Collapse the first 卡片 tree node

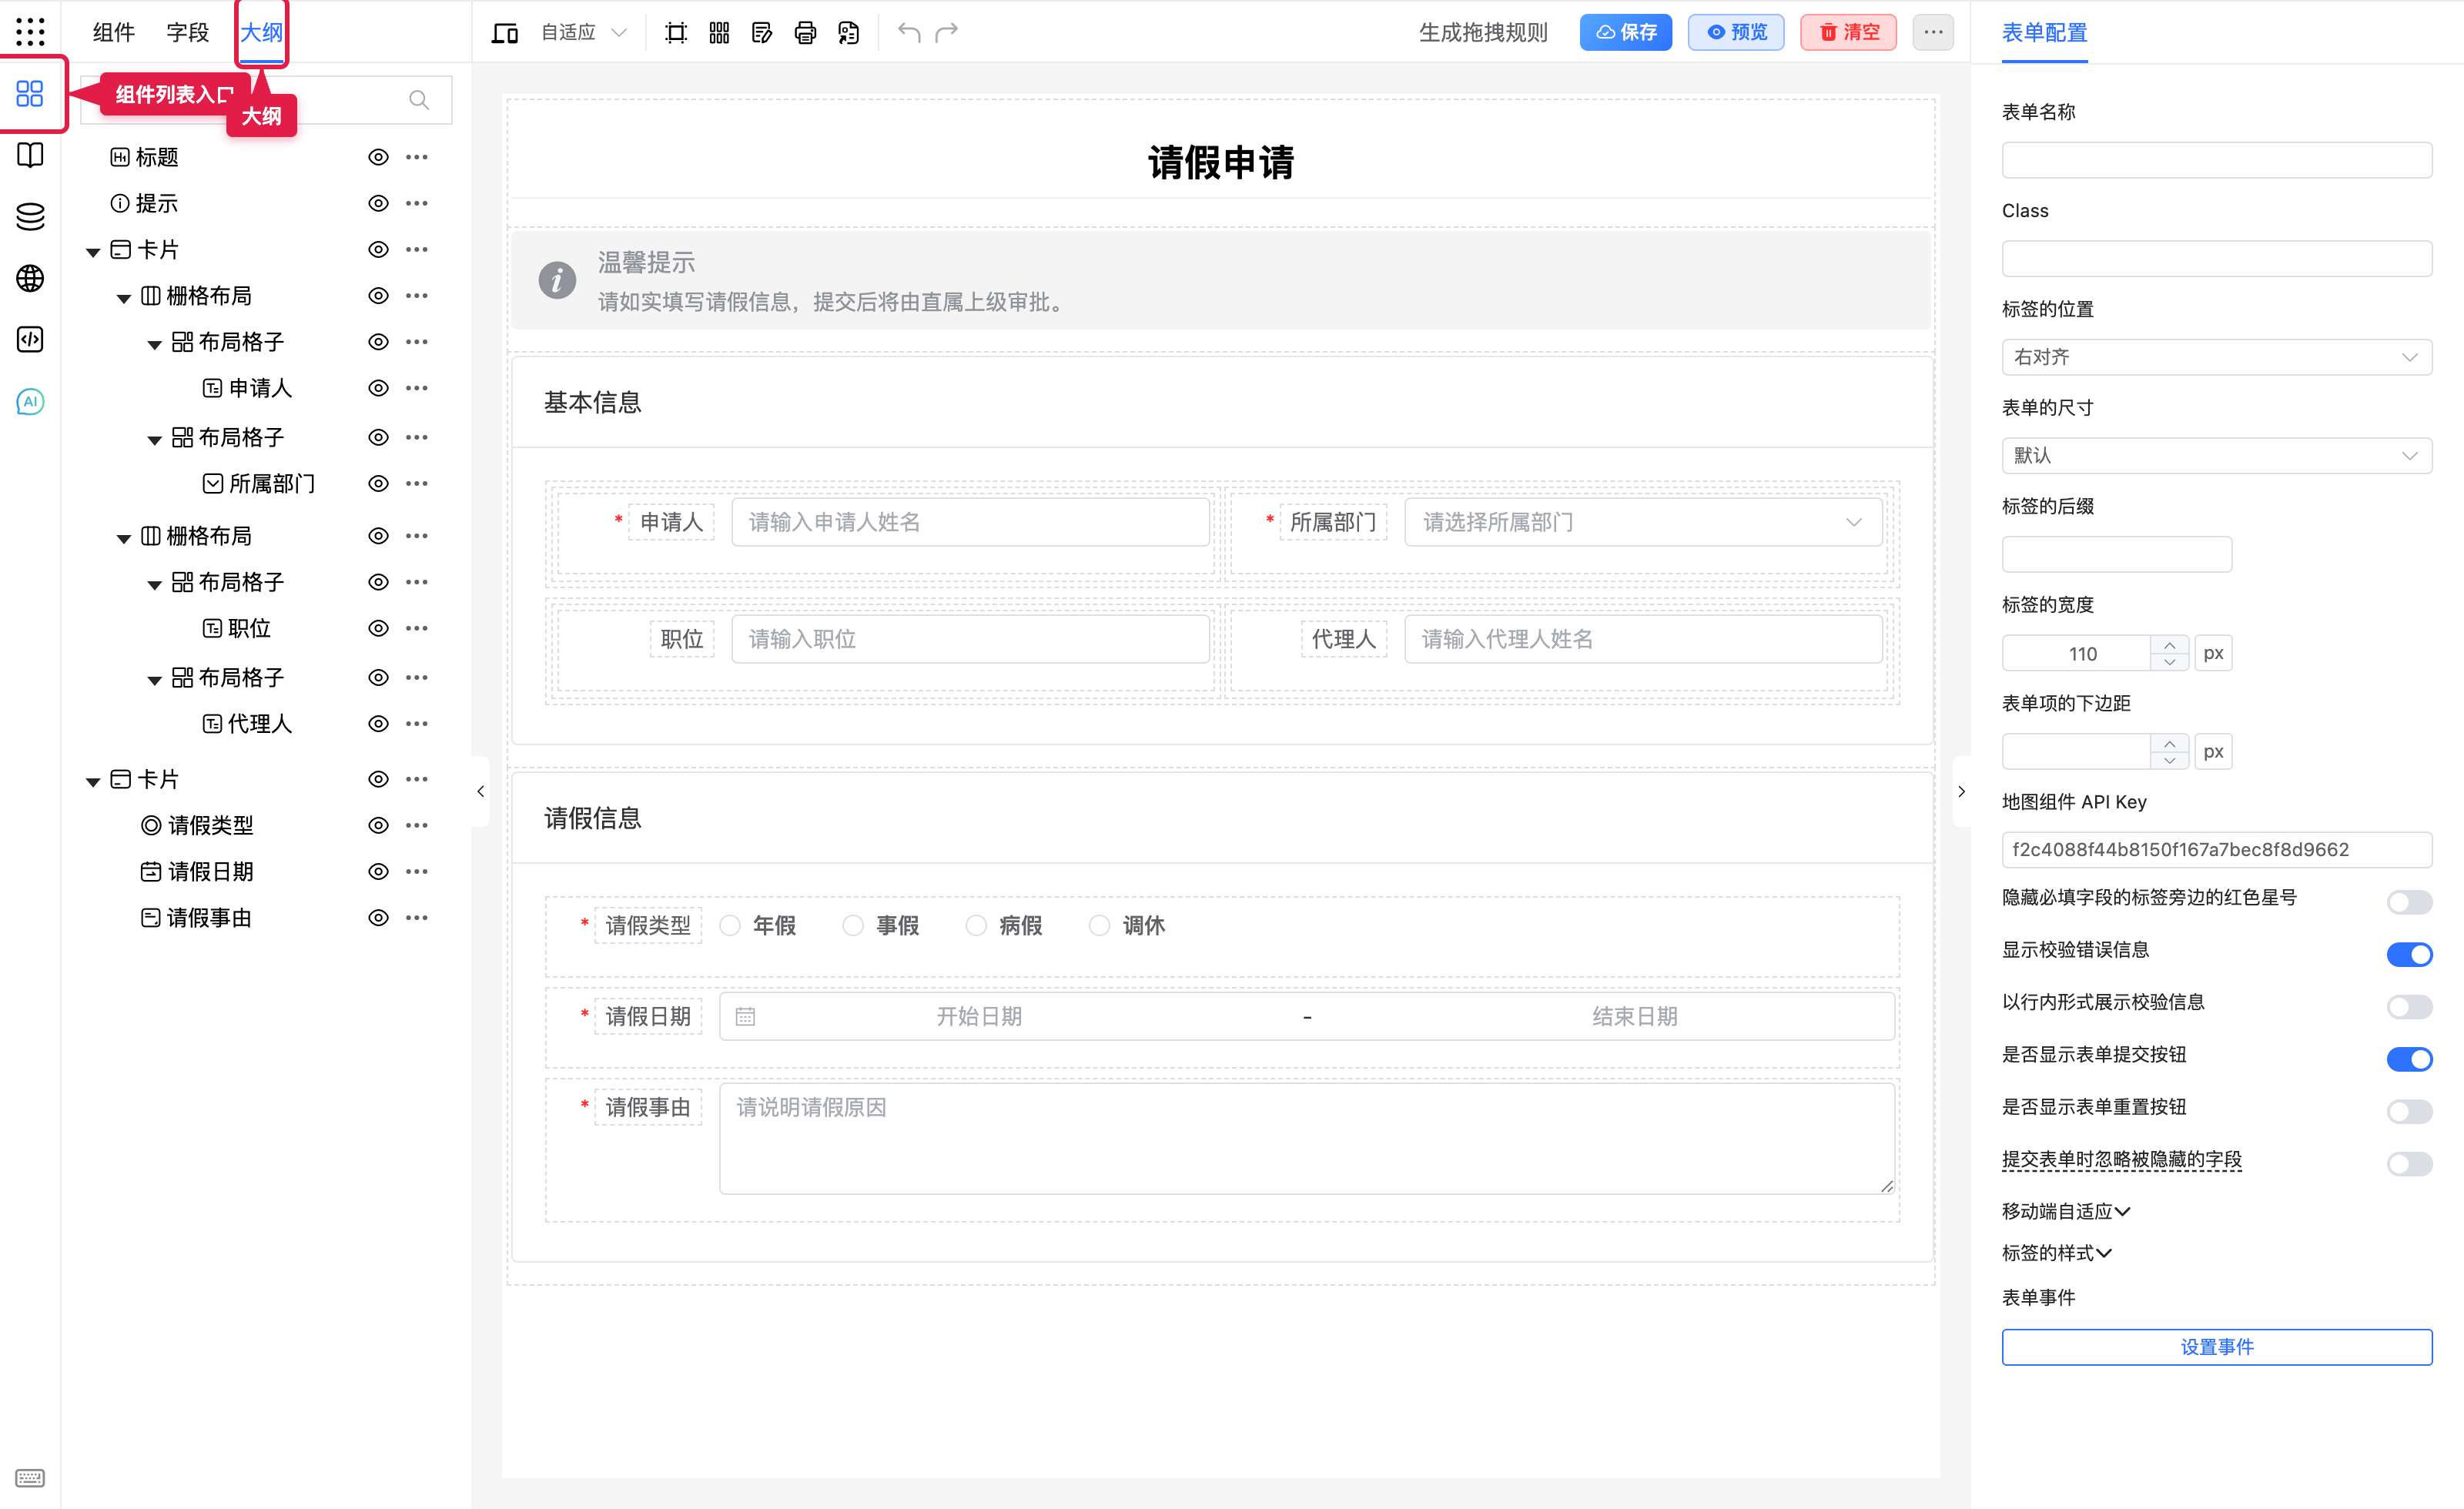coord(93,251)
